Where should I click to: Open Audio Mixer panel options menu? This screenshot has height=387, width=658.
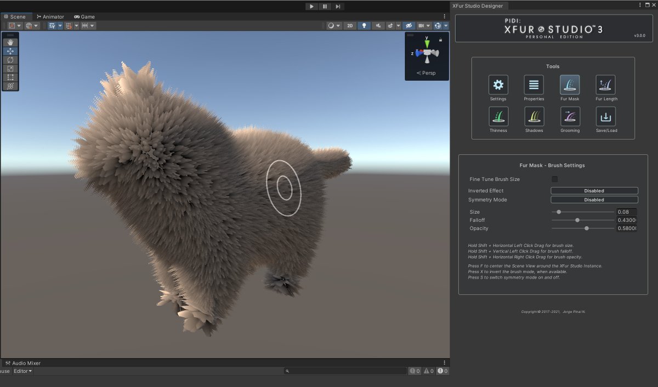pos(445,363)
